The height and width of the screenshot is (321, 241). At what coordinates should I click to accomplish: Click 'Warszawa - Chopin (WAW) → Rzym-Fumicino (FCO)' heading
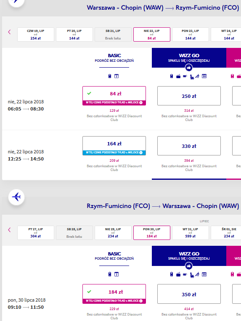[x=163, y=8]
